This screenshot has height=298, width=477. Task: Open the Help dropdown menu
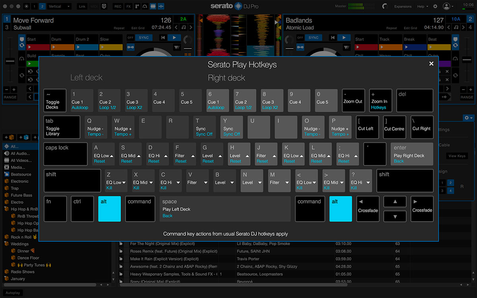[x=423, y=6]
